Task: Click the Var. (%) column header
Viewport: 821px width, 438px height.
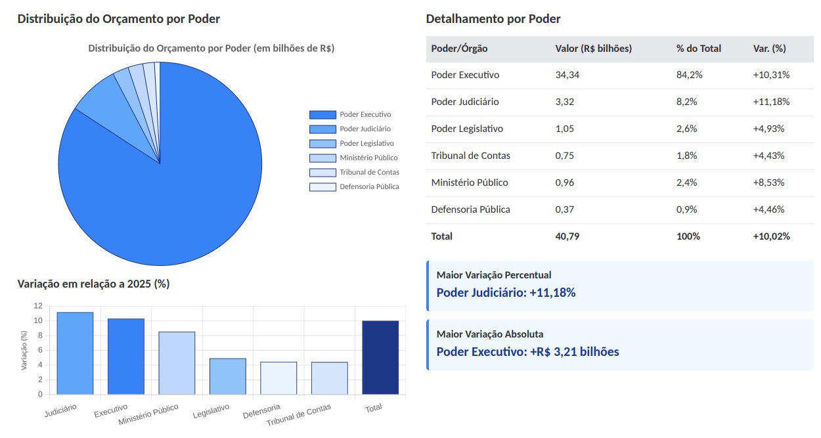Action: [769, 49]
